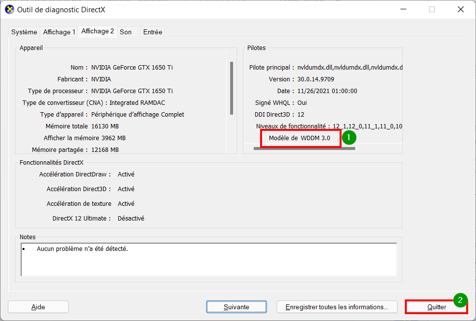Click the DDI Direct3D value 12

[x=301, y=115]
